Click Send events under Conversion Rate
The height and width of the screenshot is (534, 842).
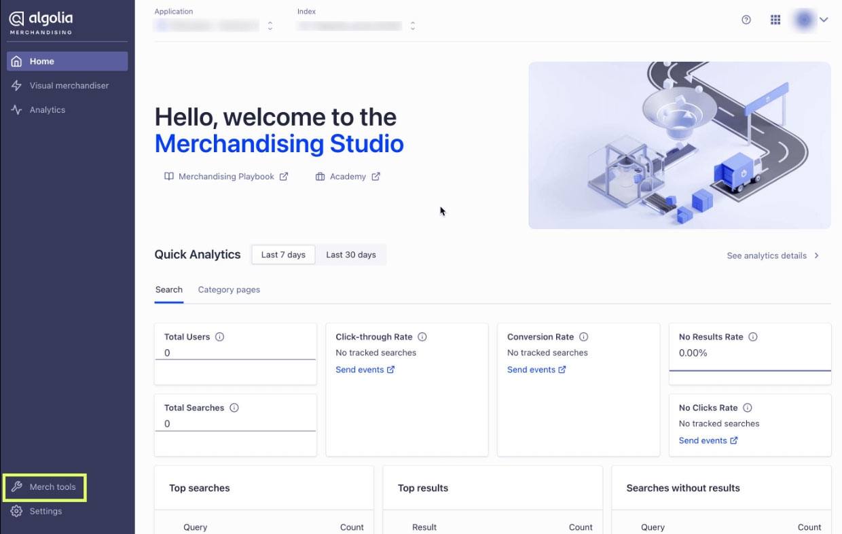536,370
